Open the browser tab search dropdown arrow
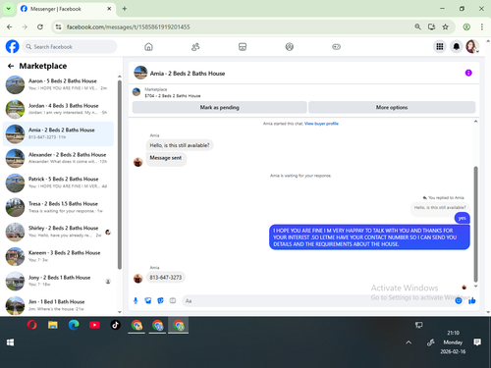491x368 pixels. pyautogui.click(x=9, y=9)
